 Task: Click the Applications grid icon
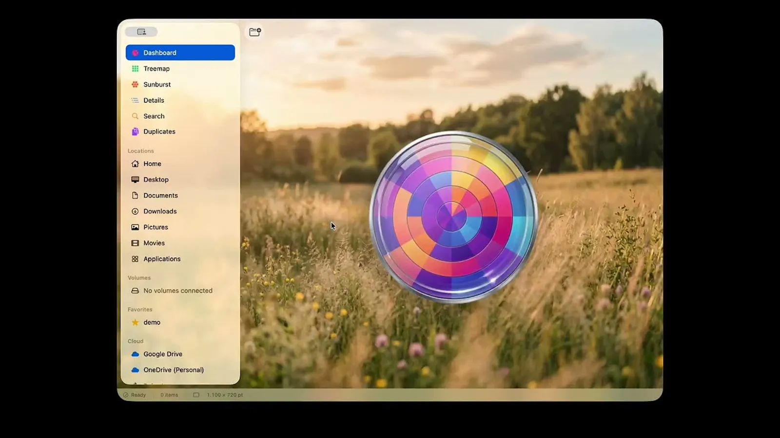coord(135,259)
